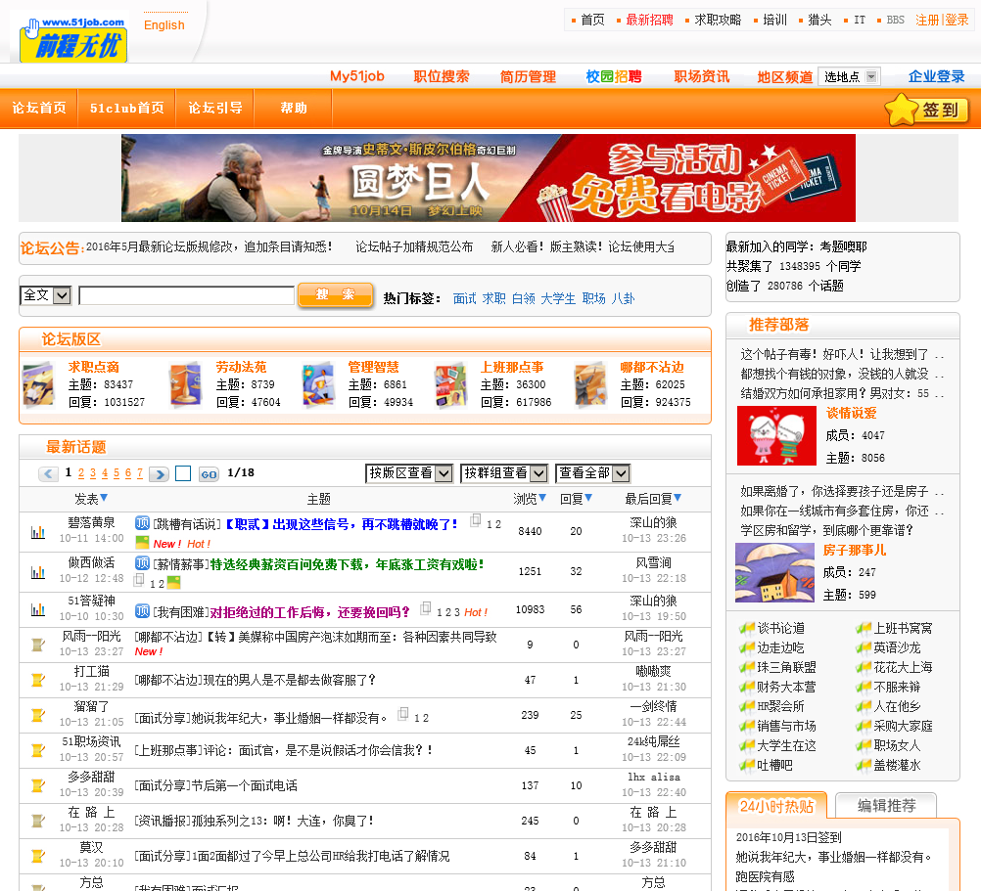Open 劳动法苑 forum section icon
Image resolution: width=981 pixels, height=891 pixels.
186,385
